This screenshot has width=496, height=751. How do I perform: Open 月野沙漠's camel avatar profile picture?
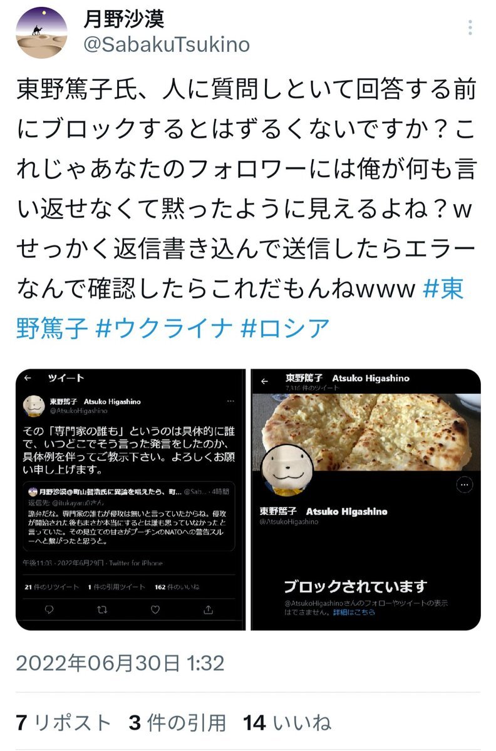tap(42, 33)
